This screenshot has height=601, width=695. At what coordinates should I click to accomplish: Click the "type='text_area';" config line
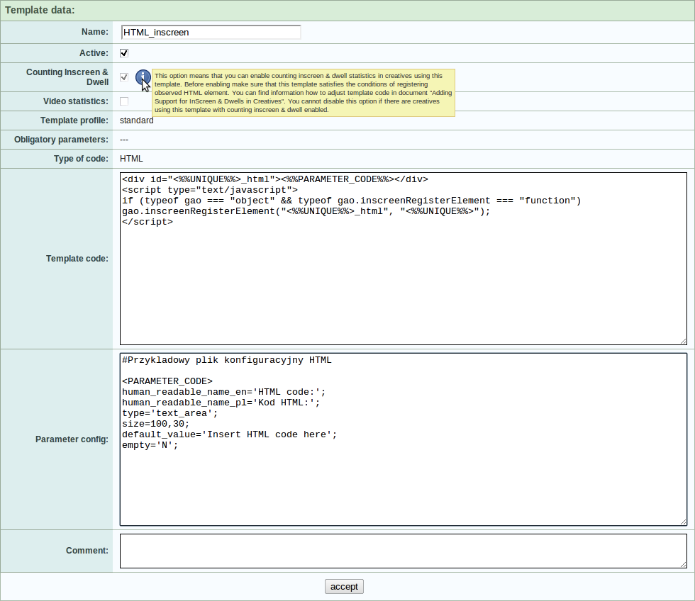pyautogui.click(x=170, y=413)
